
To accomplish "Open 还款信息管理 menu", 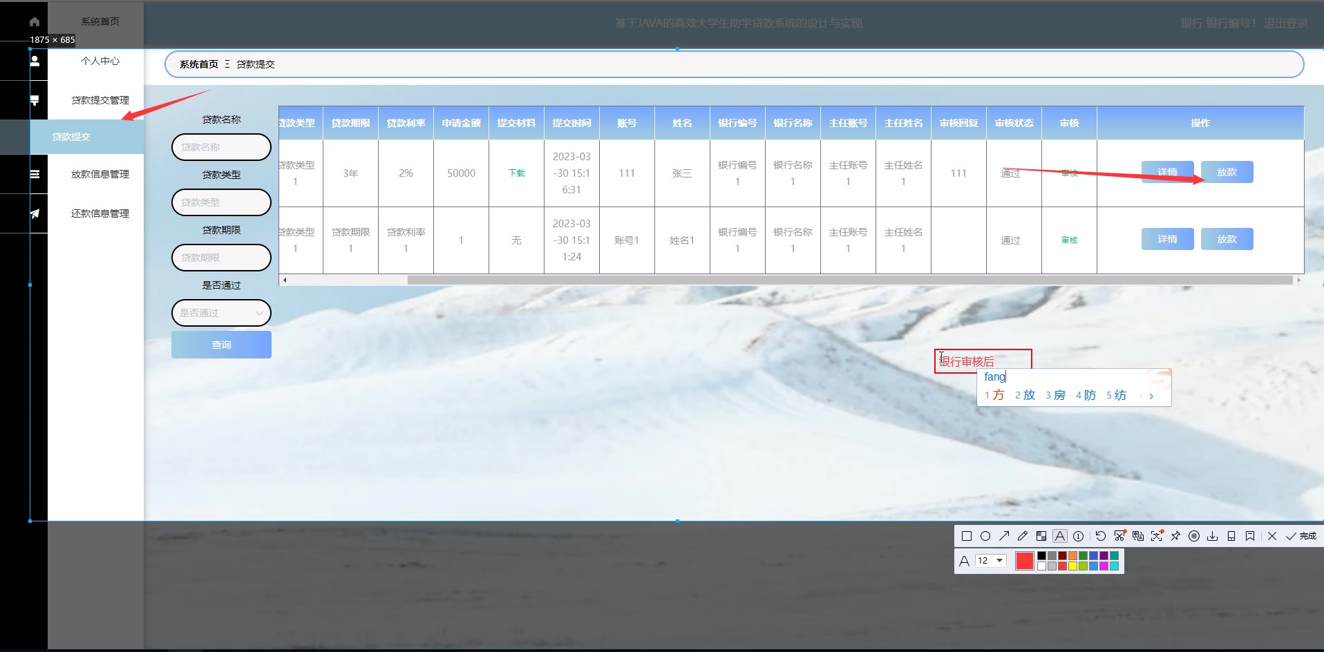I will [x=100, y=213].
